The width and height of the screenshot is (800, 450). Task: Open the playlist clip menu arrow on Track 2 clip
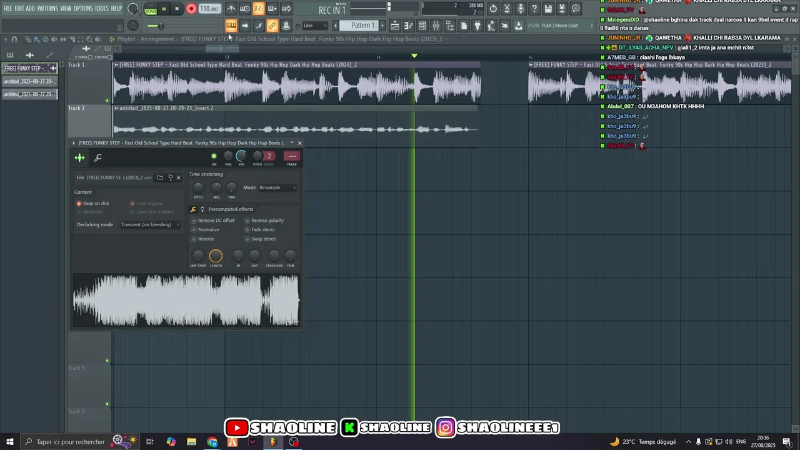pyautogui.click(x=116, y=108)
